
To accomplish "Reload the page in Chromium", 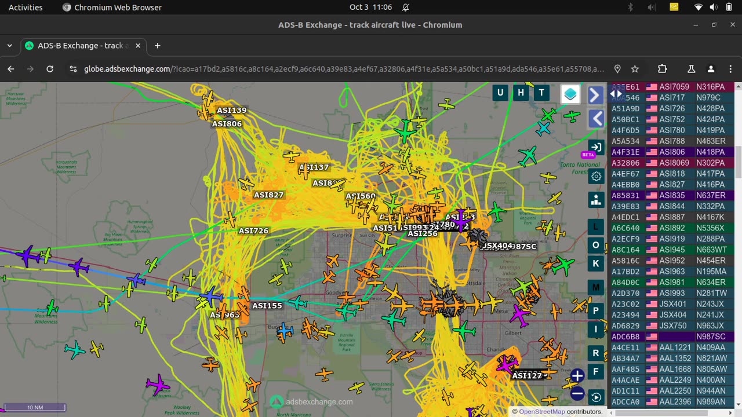I will (50, 69).
